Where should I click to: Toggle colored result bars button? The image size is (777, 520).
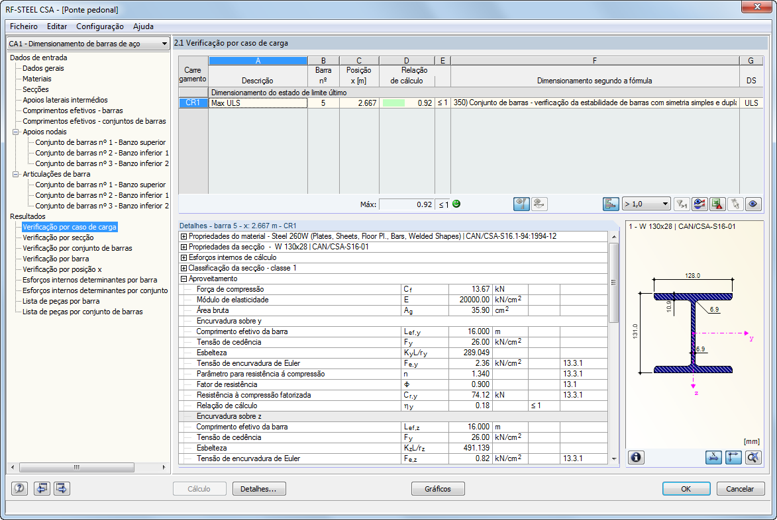tap(611, 204)
